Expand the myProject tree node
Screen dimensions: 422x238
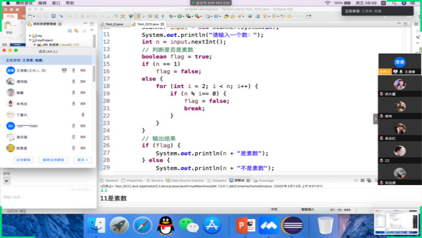[x=30, y=40]
